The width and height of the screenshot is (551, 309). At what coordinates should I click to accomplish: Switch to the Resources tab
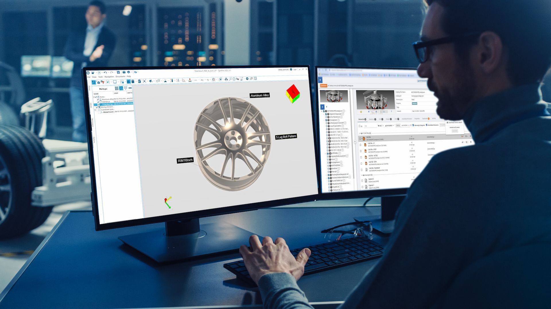pos(361,119)
